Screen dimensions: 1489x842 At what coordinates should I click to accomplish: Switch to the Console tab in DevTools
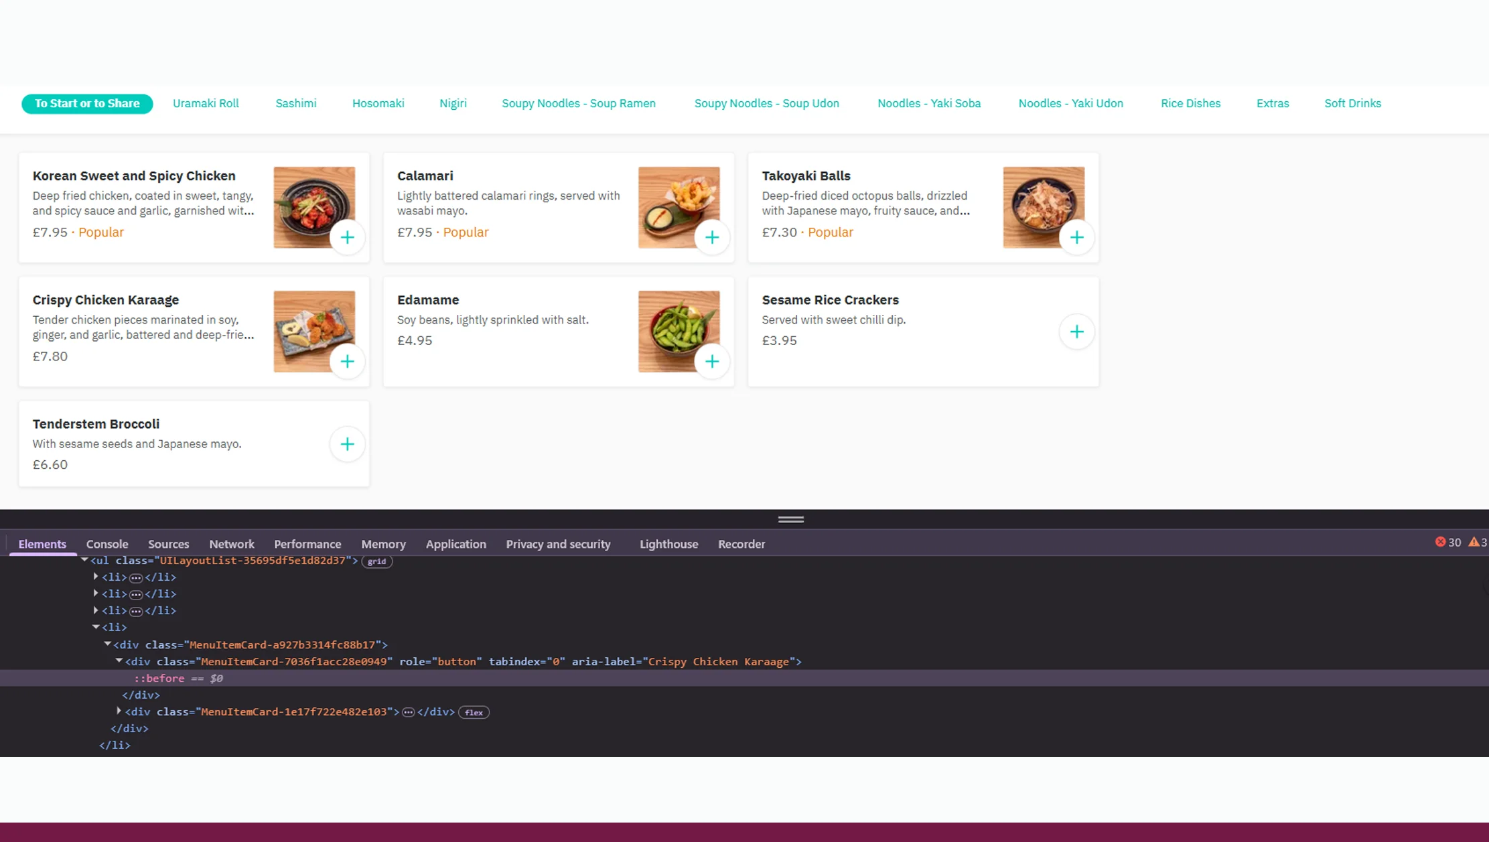pos(107,544)
